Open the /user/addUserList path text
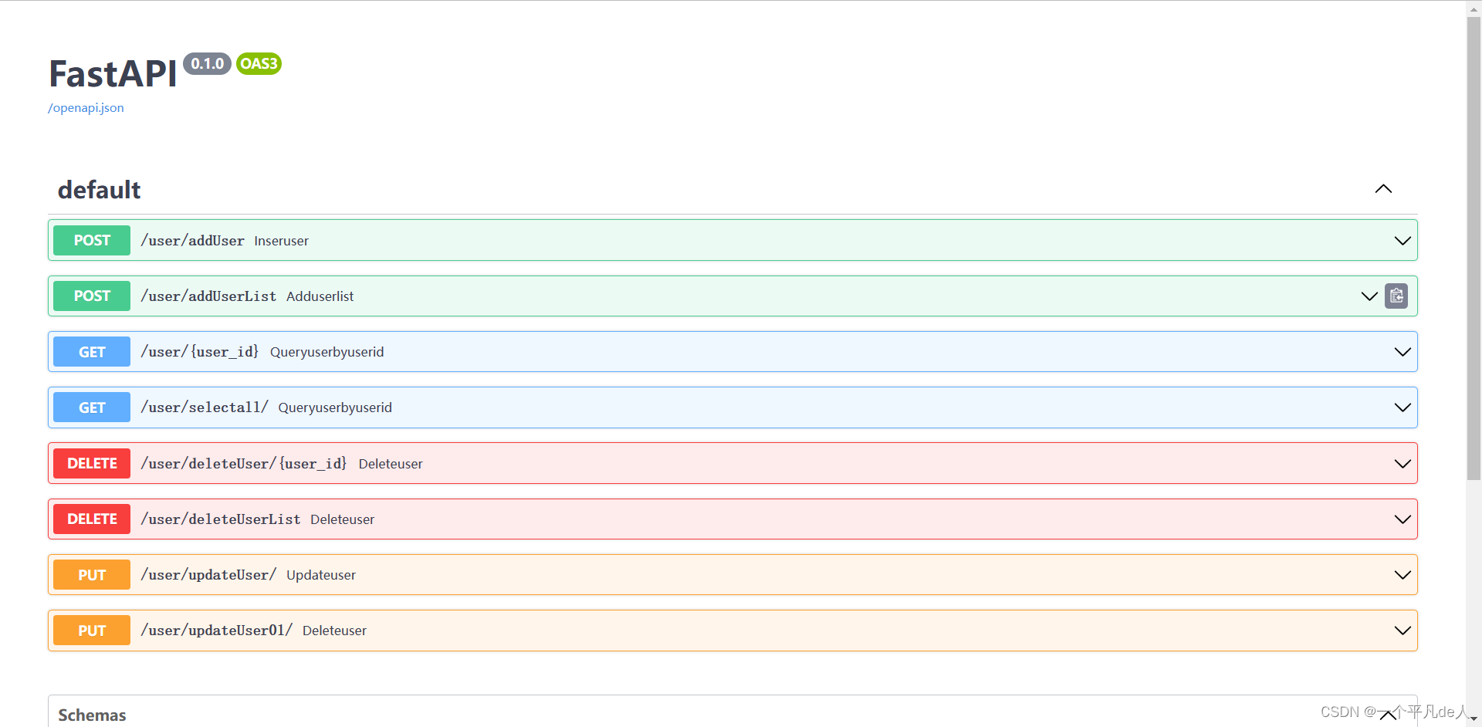The height and width of the screenshot is (727, 1482). (208, 296)
